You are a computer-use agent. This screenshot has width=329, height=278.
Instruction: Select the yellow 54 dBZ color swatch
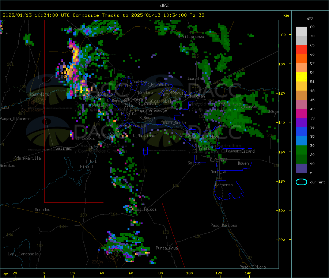301,77
